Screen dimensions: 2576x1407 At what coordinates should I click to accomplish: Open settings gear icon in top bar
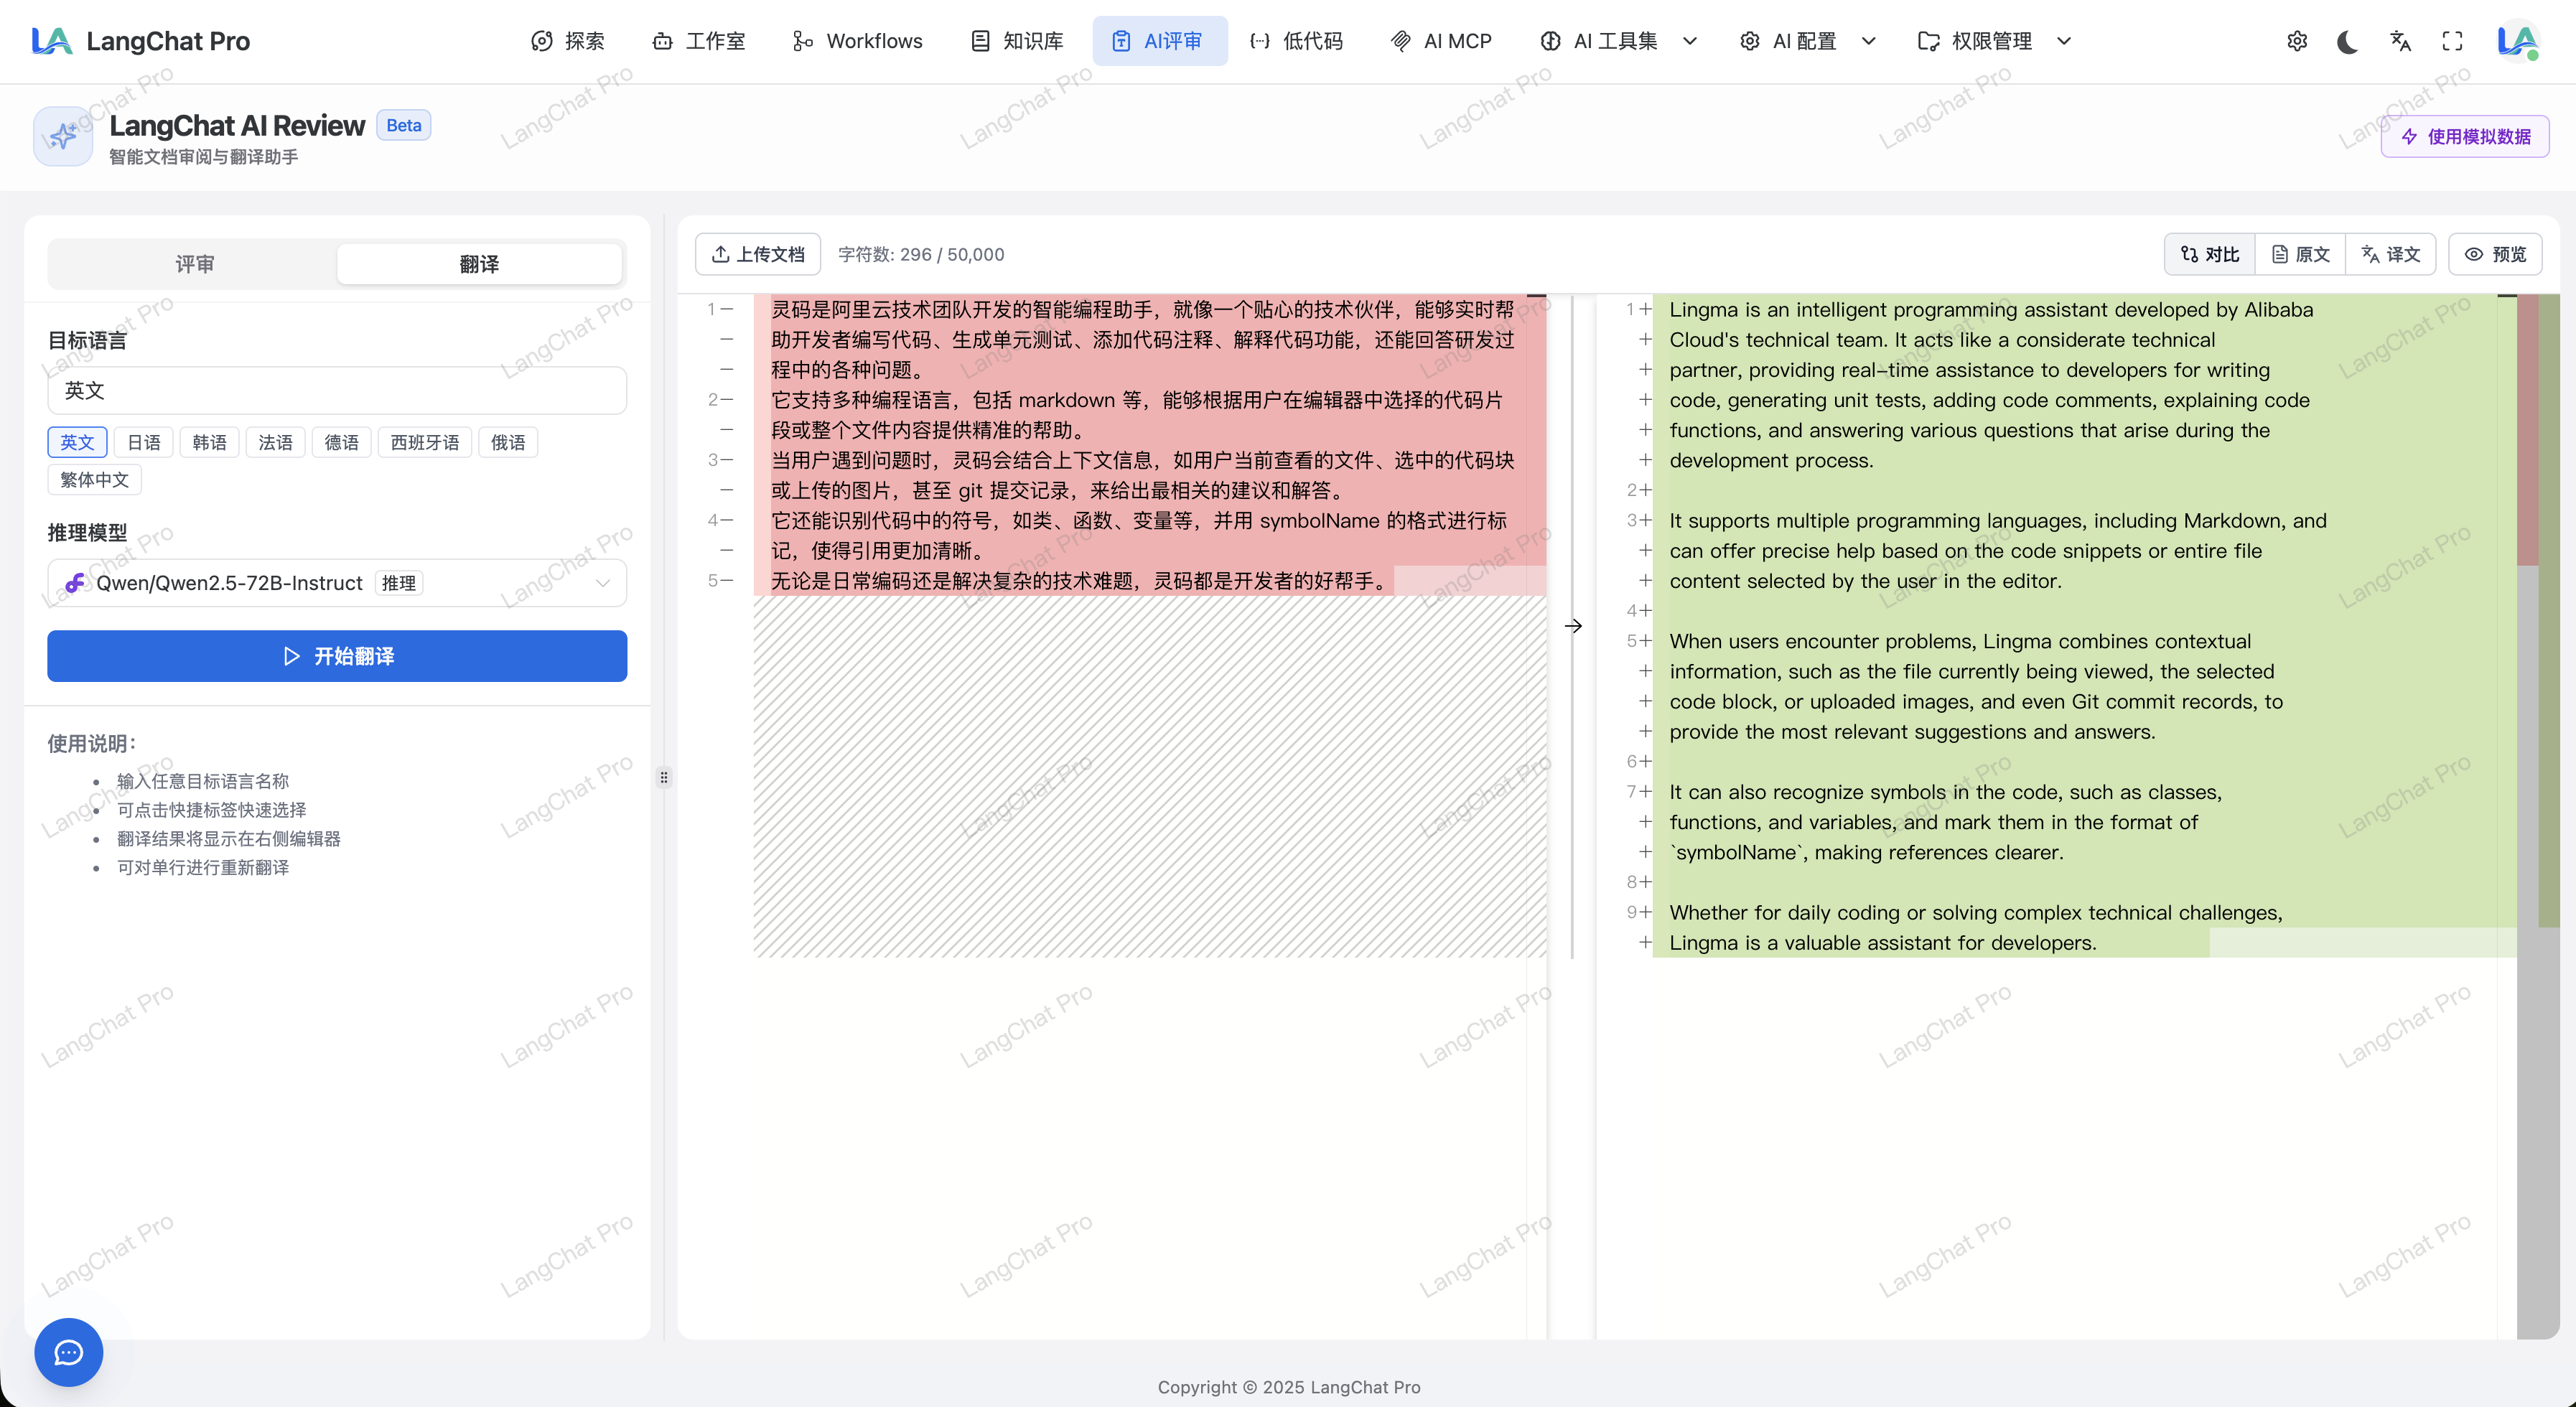pyautogui.click(x=2297, y=41)
